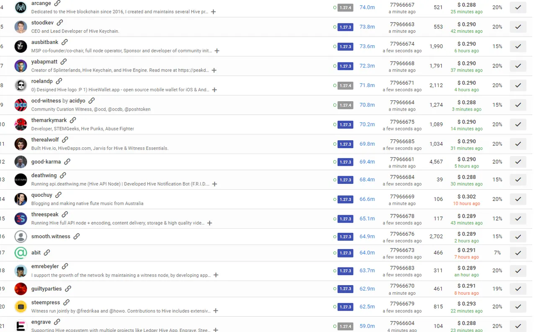Open the link icon beside deathwing
The height and width of the screenshot is (332, 536).
point(63,175)
